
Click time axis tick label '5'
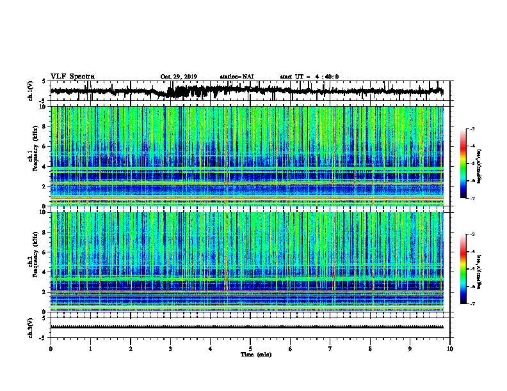pos(250,349)
